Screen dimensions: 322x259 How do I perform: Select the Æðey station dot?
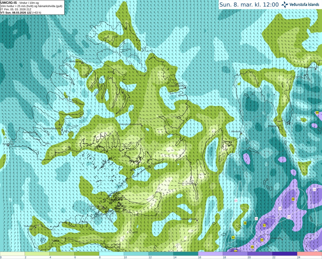[x=114, y=73]
